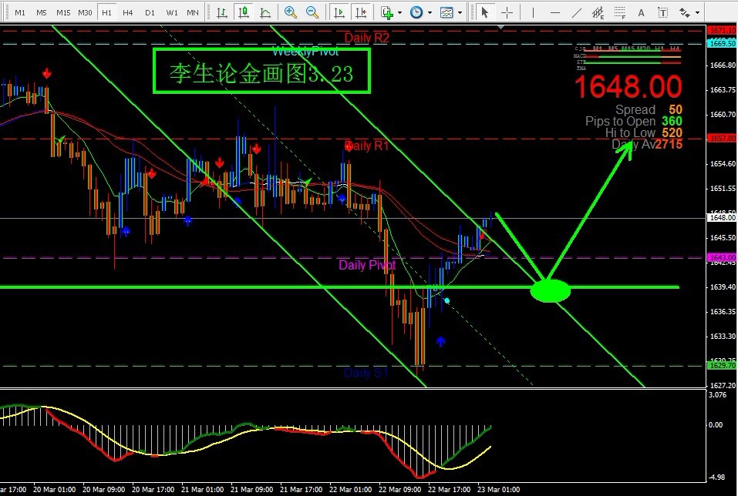Zoom in on the chart
The width and height of the screenshot is (738, 496).
tap(291, 12)
